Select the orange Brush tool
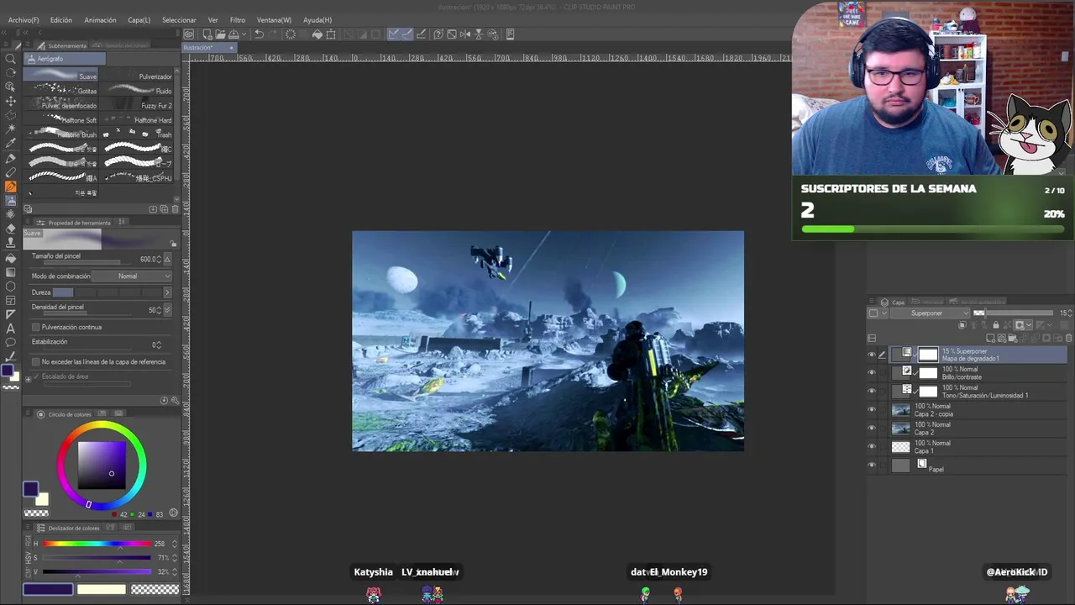This screenshot has height=605, width=1075. point(11,187)
